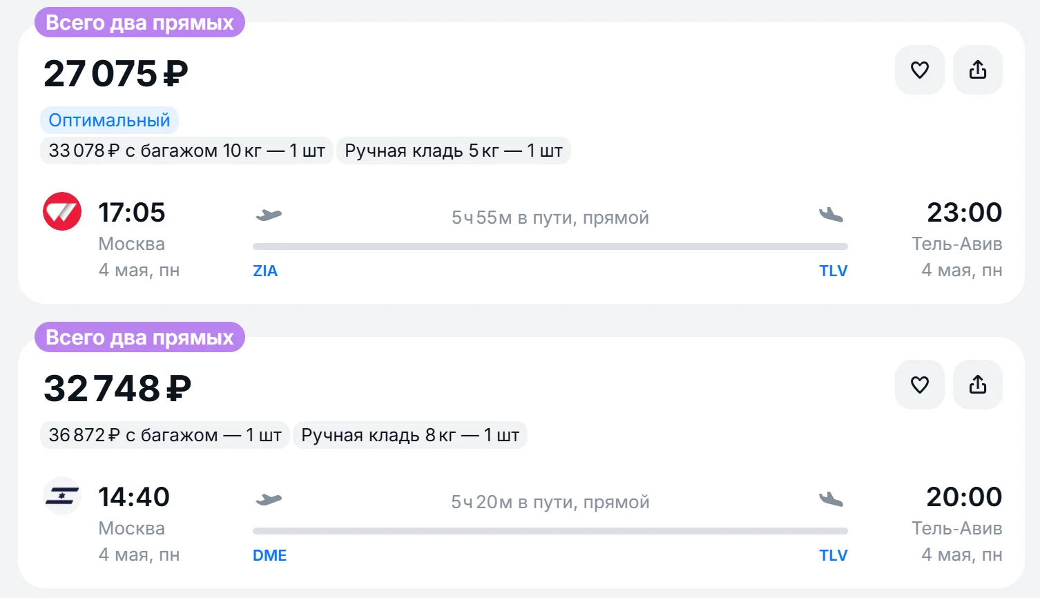Screen dimensions: 1040x598
Task: Click the Оптимальный badge
Action: pos(109,120)
